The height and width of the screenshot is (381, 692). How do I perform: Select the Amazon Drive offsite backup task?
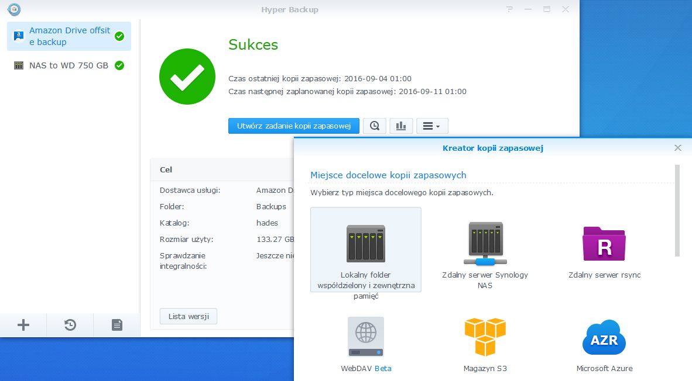pyautogui.click(x=69, y=36)
